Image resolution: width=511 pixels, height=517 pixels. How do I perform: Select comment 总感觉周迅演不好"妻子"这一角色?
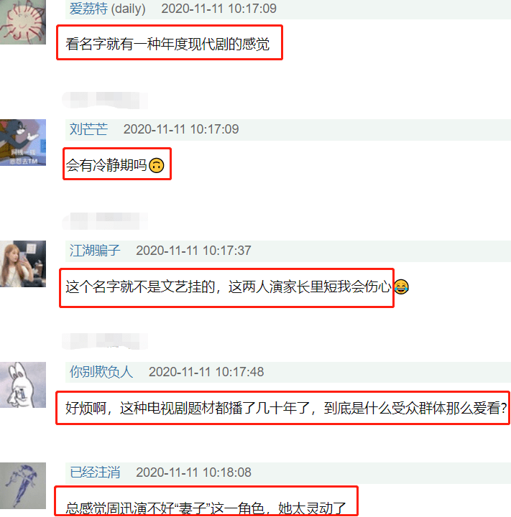coord(206,508)
